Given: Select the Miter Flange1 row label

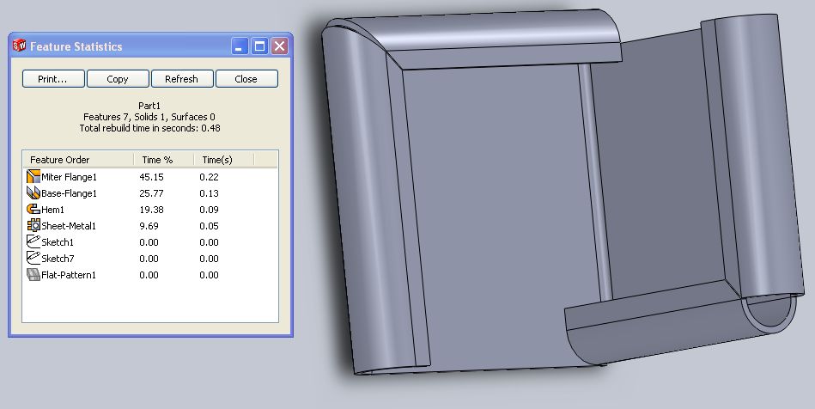Looking at the screenshot, I should click(x=69, y=177).
